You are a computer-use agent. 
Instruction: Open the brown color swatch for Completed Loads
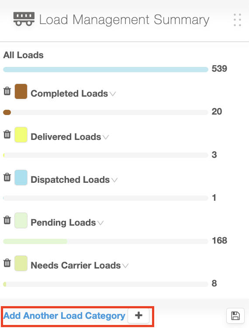21,91
